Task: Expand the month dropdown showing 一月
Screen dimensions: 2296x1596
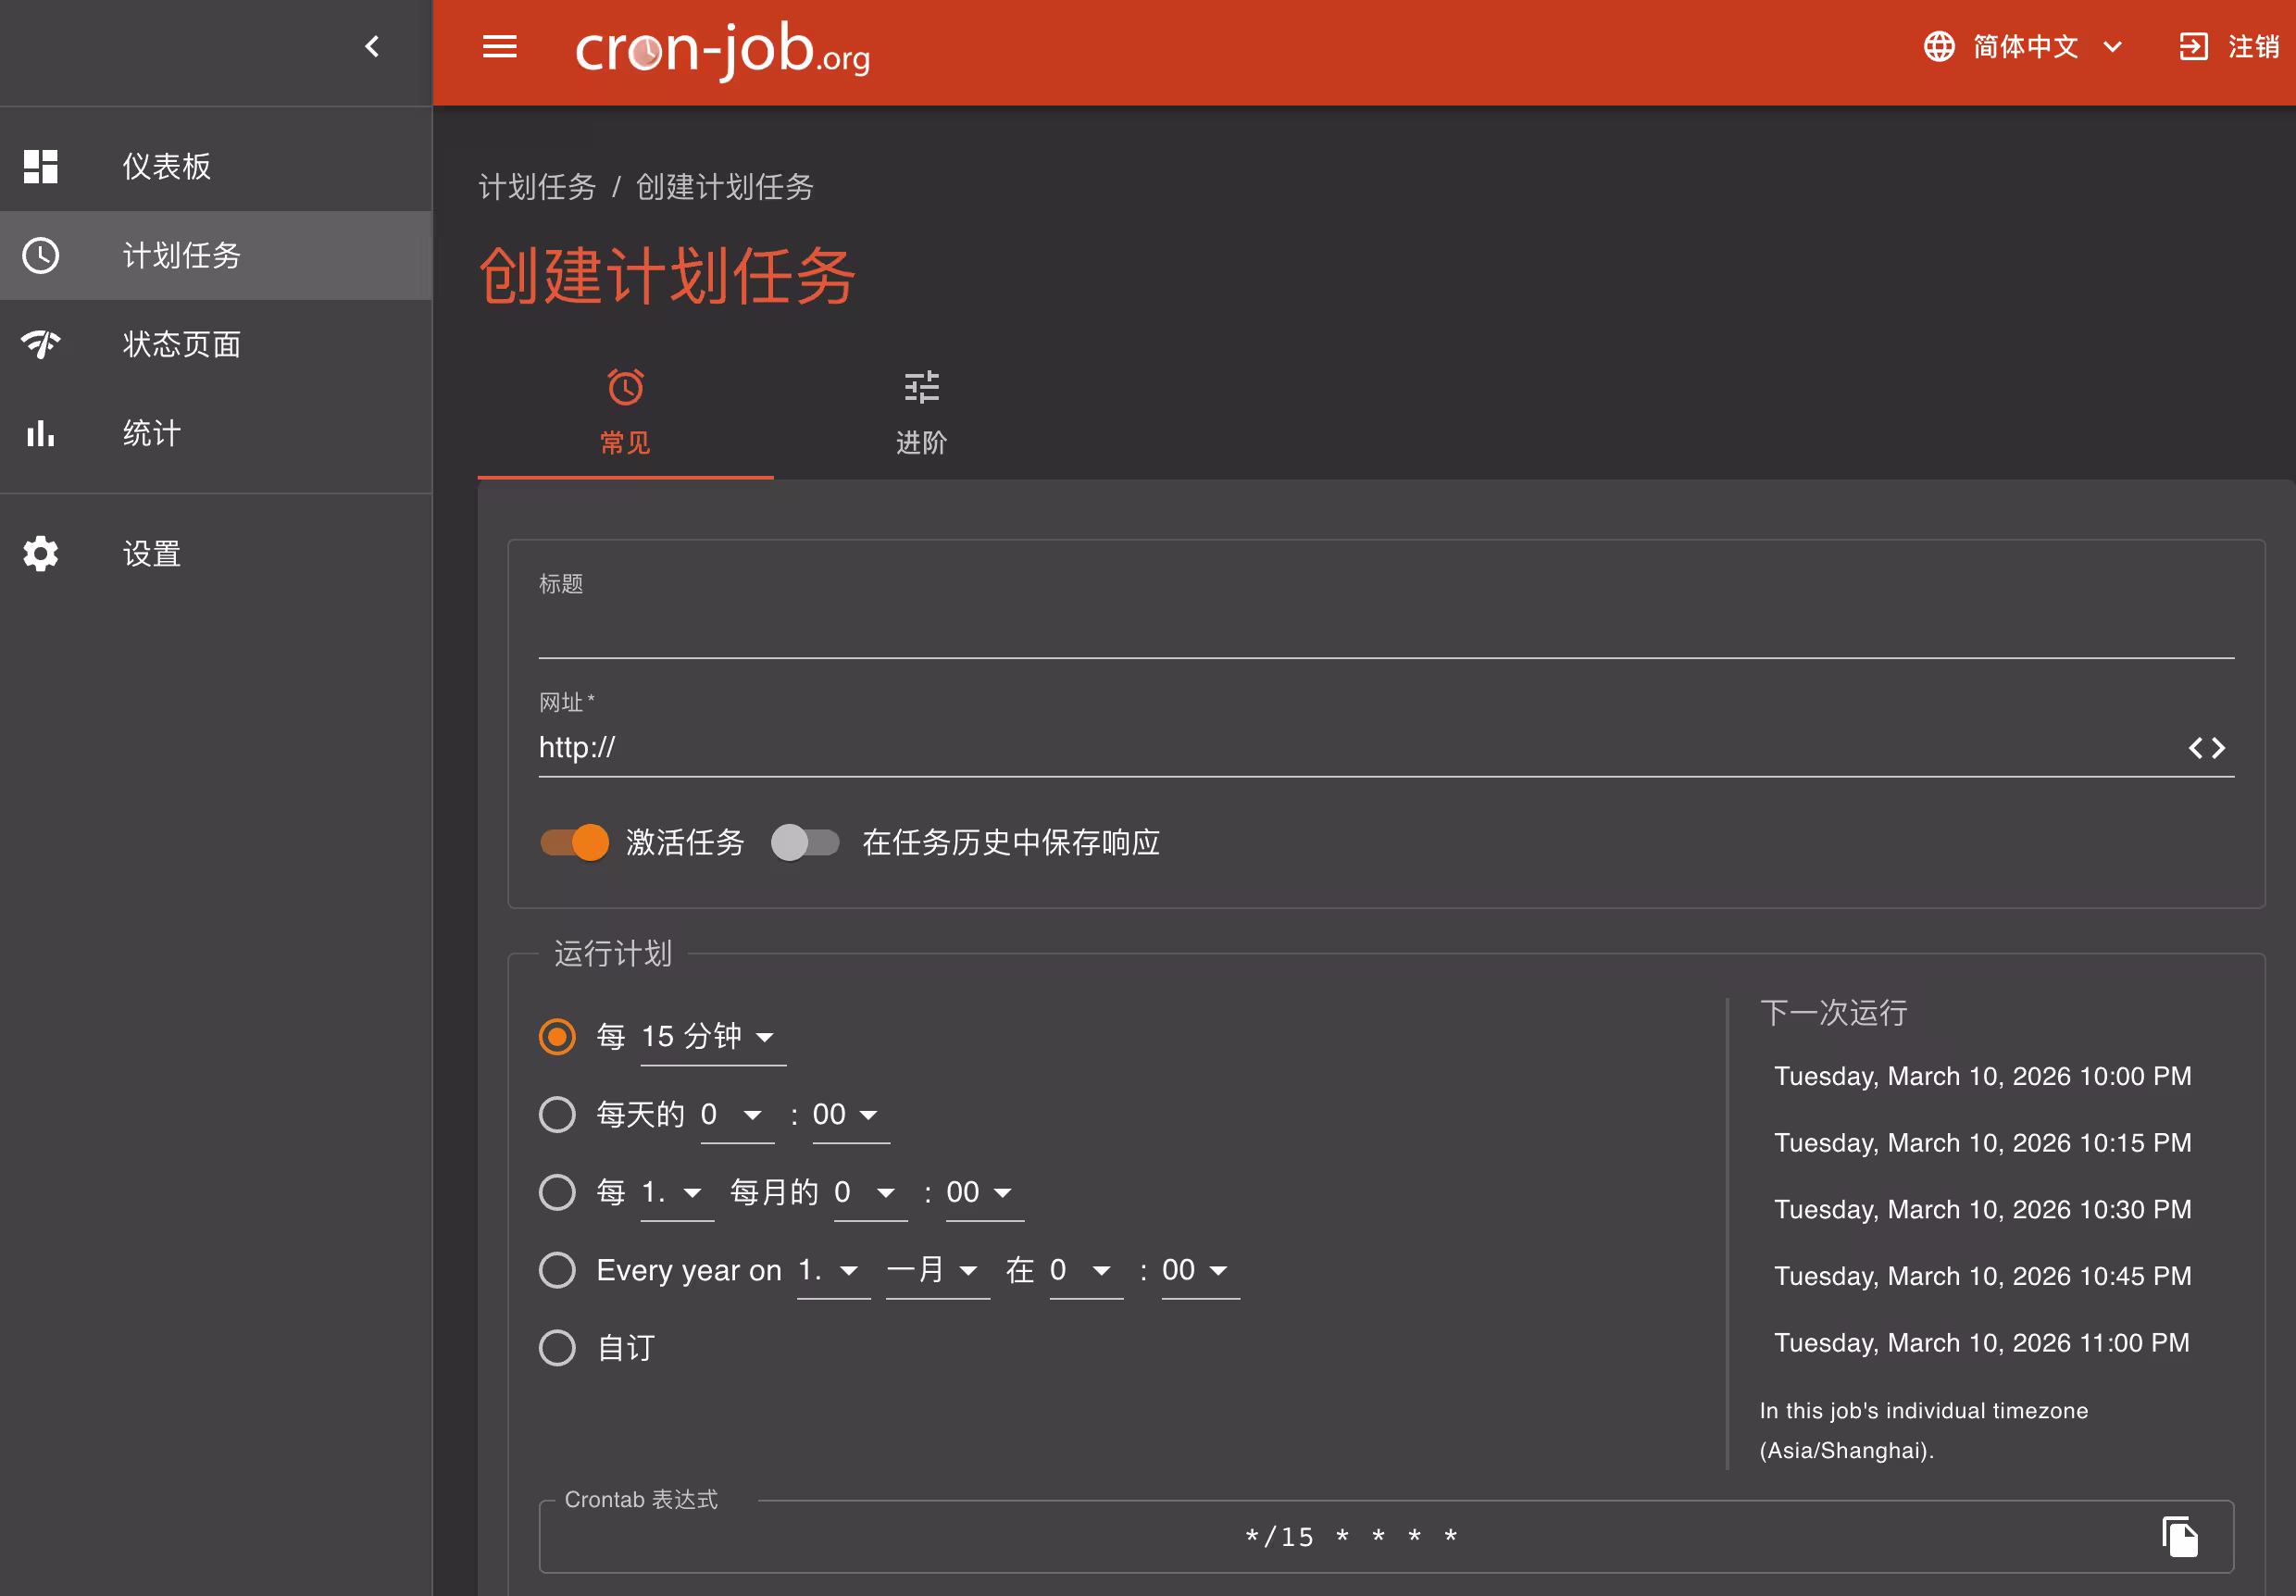Action: tap(934, 1270)
